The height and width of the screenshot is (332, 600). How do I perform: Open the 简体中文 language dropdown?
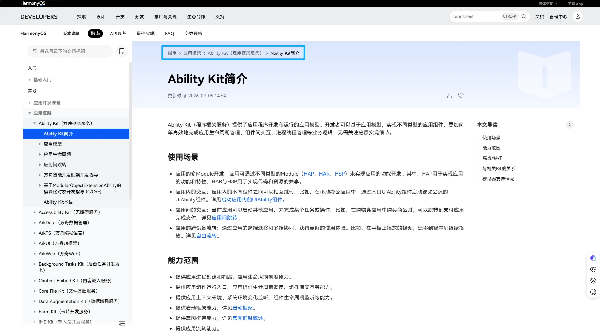pyautogui.click(x=548, y=4)
